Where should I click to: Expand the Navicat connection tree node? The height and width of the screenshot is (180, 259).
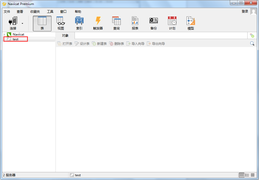[5, 35]
